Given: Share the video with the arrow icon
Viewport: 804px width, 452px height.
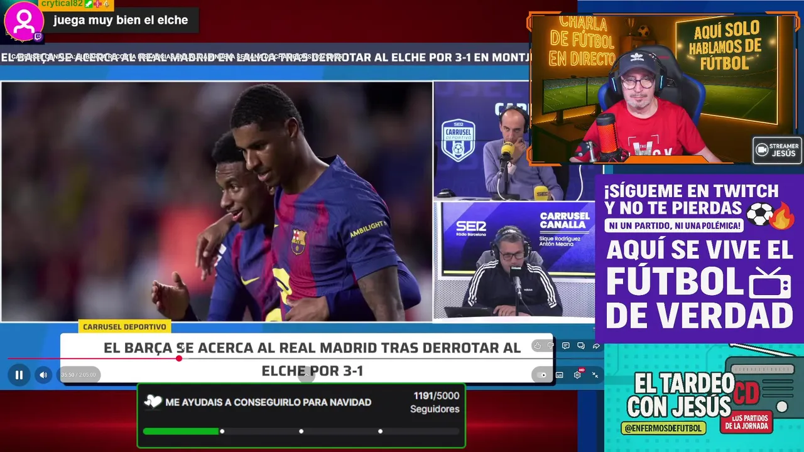Looking at the screenshot, I should tap(596, 346).
